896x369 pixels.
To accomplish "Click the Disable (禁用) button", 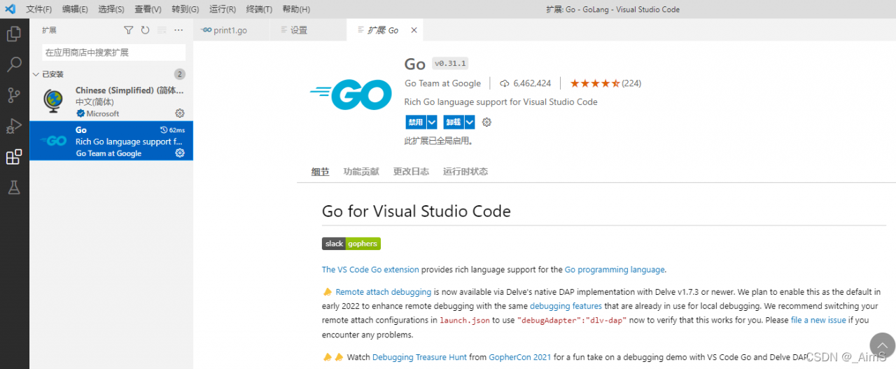I will (416, 122).
